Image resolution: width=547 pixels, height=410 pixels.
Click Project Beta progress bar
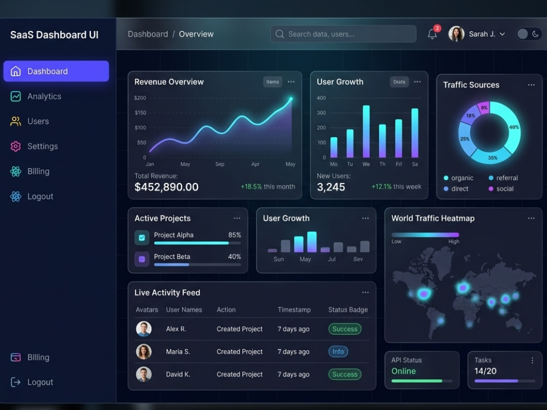pos(197,265)
